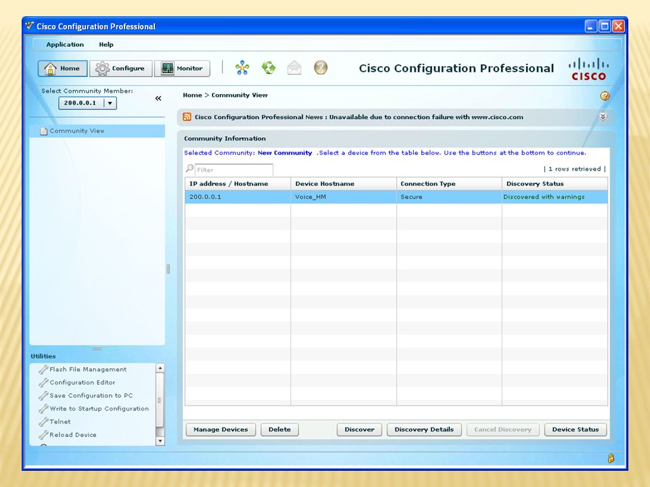Open Flash File Management utility
This screenshot has width=650, height=487.
(x=88, y=369)
